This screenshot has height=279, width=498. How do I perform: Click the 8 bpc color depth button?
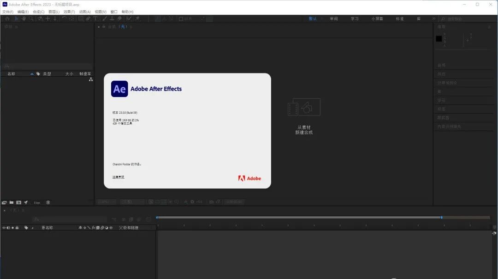point(37,203)
